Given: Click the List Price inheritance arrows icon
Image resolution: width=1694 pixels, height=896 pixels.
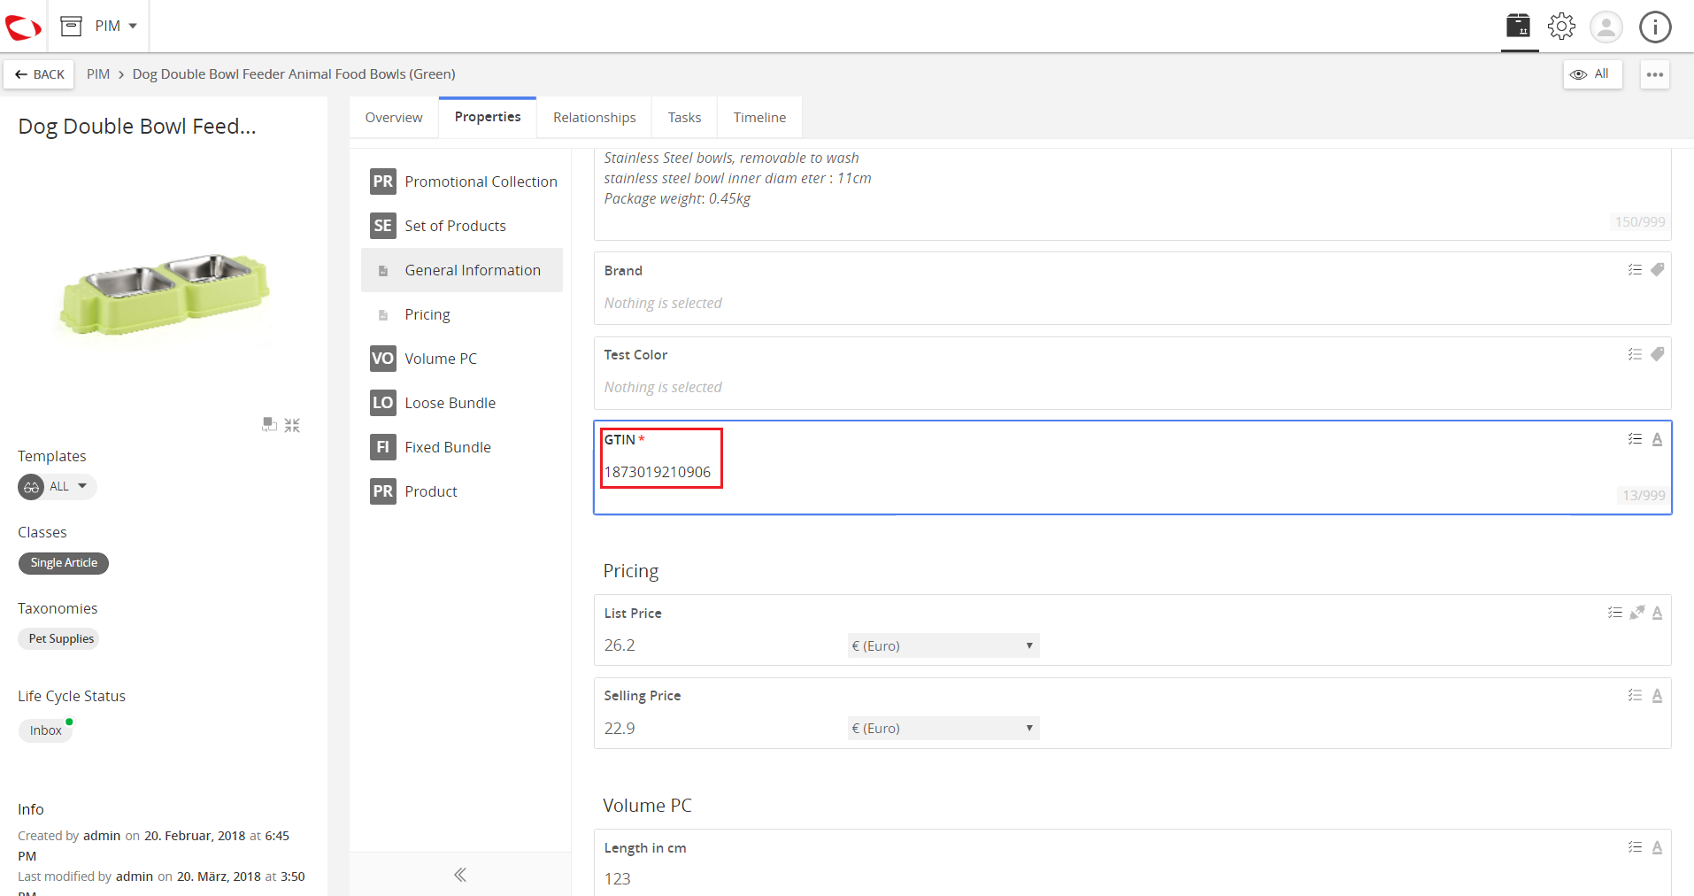Looking at the screenshot, I should click(x=1636, y=613).
